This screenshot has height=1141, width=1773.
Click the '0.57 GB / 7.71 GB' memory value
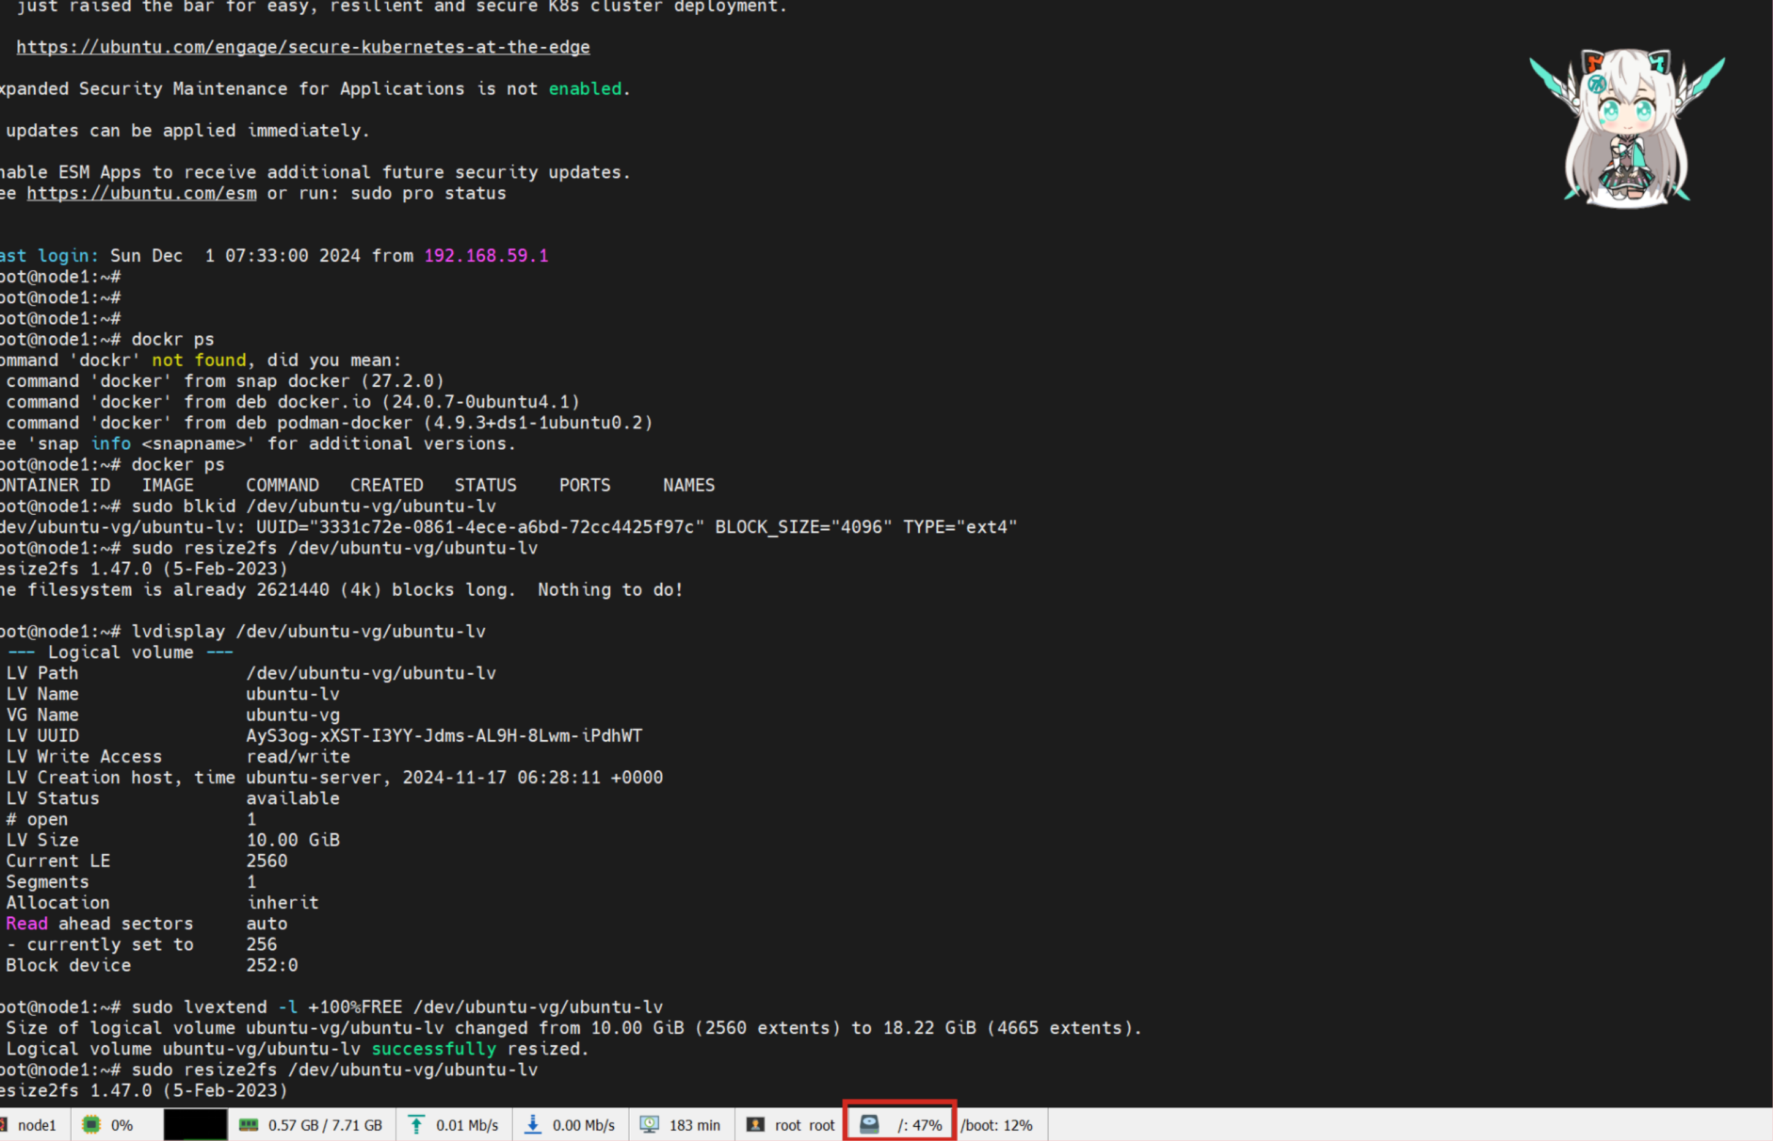coord(325,1126)
